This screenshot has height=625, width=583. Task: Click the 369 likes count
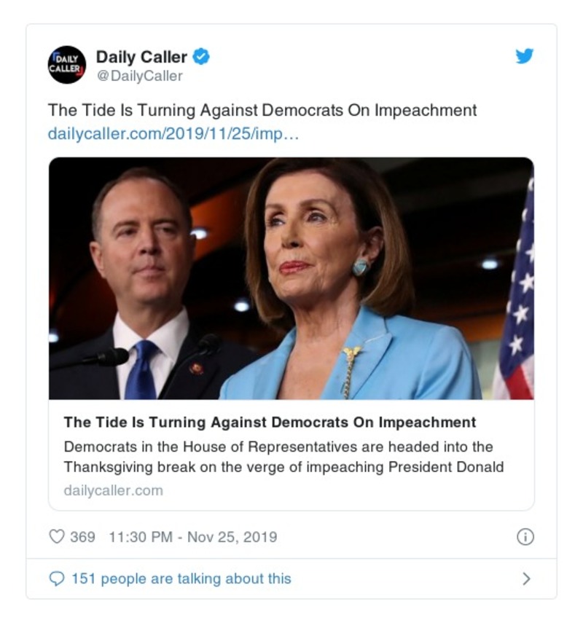coord(83,537)
